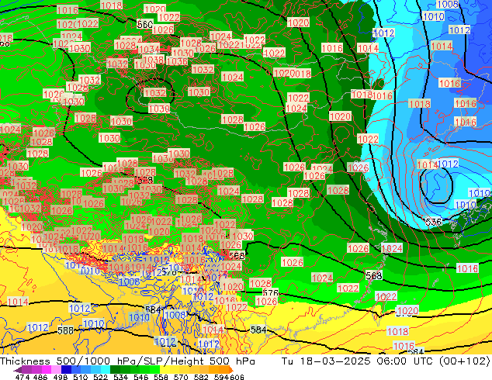Pick the bright magenta swatch in the legend bar
Viewport: 492px width, 380px height.
pos(47,370)
